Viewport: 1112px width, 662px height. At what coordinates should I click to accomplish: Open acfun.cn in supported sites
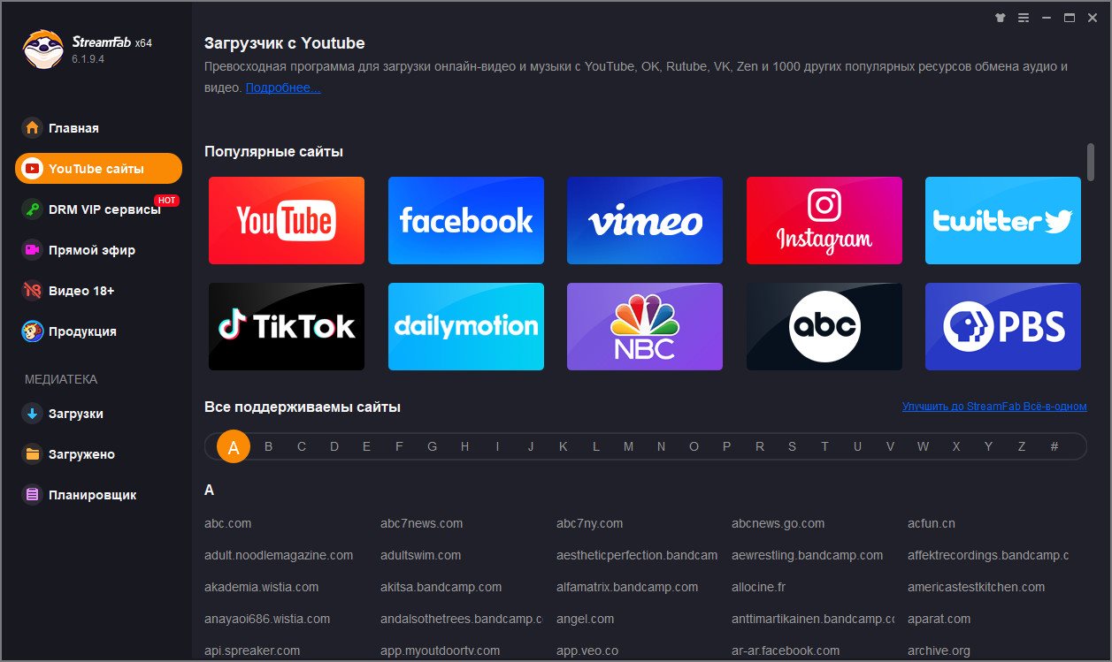pyautogui.click(x=931, y=523)
